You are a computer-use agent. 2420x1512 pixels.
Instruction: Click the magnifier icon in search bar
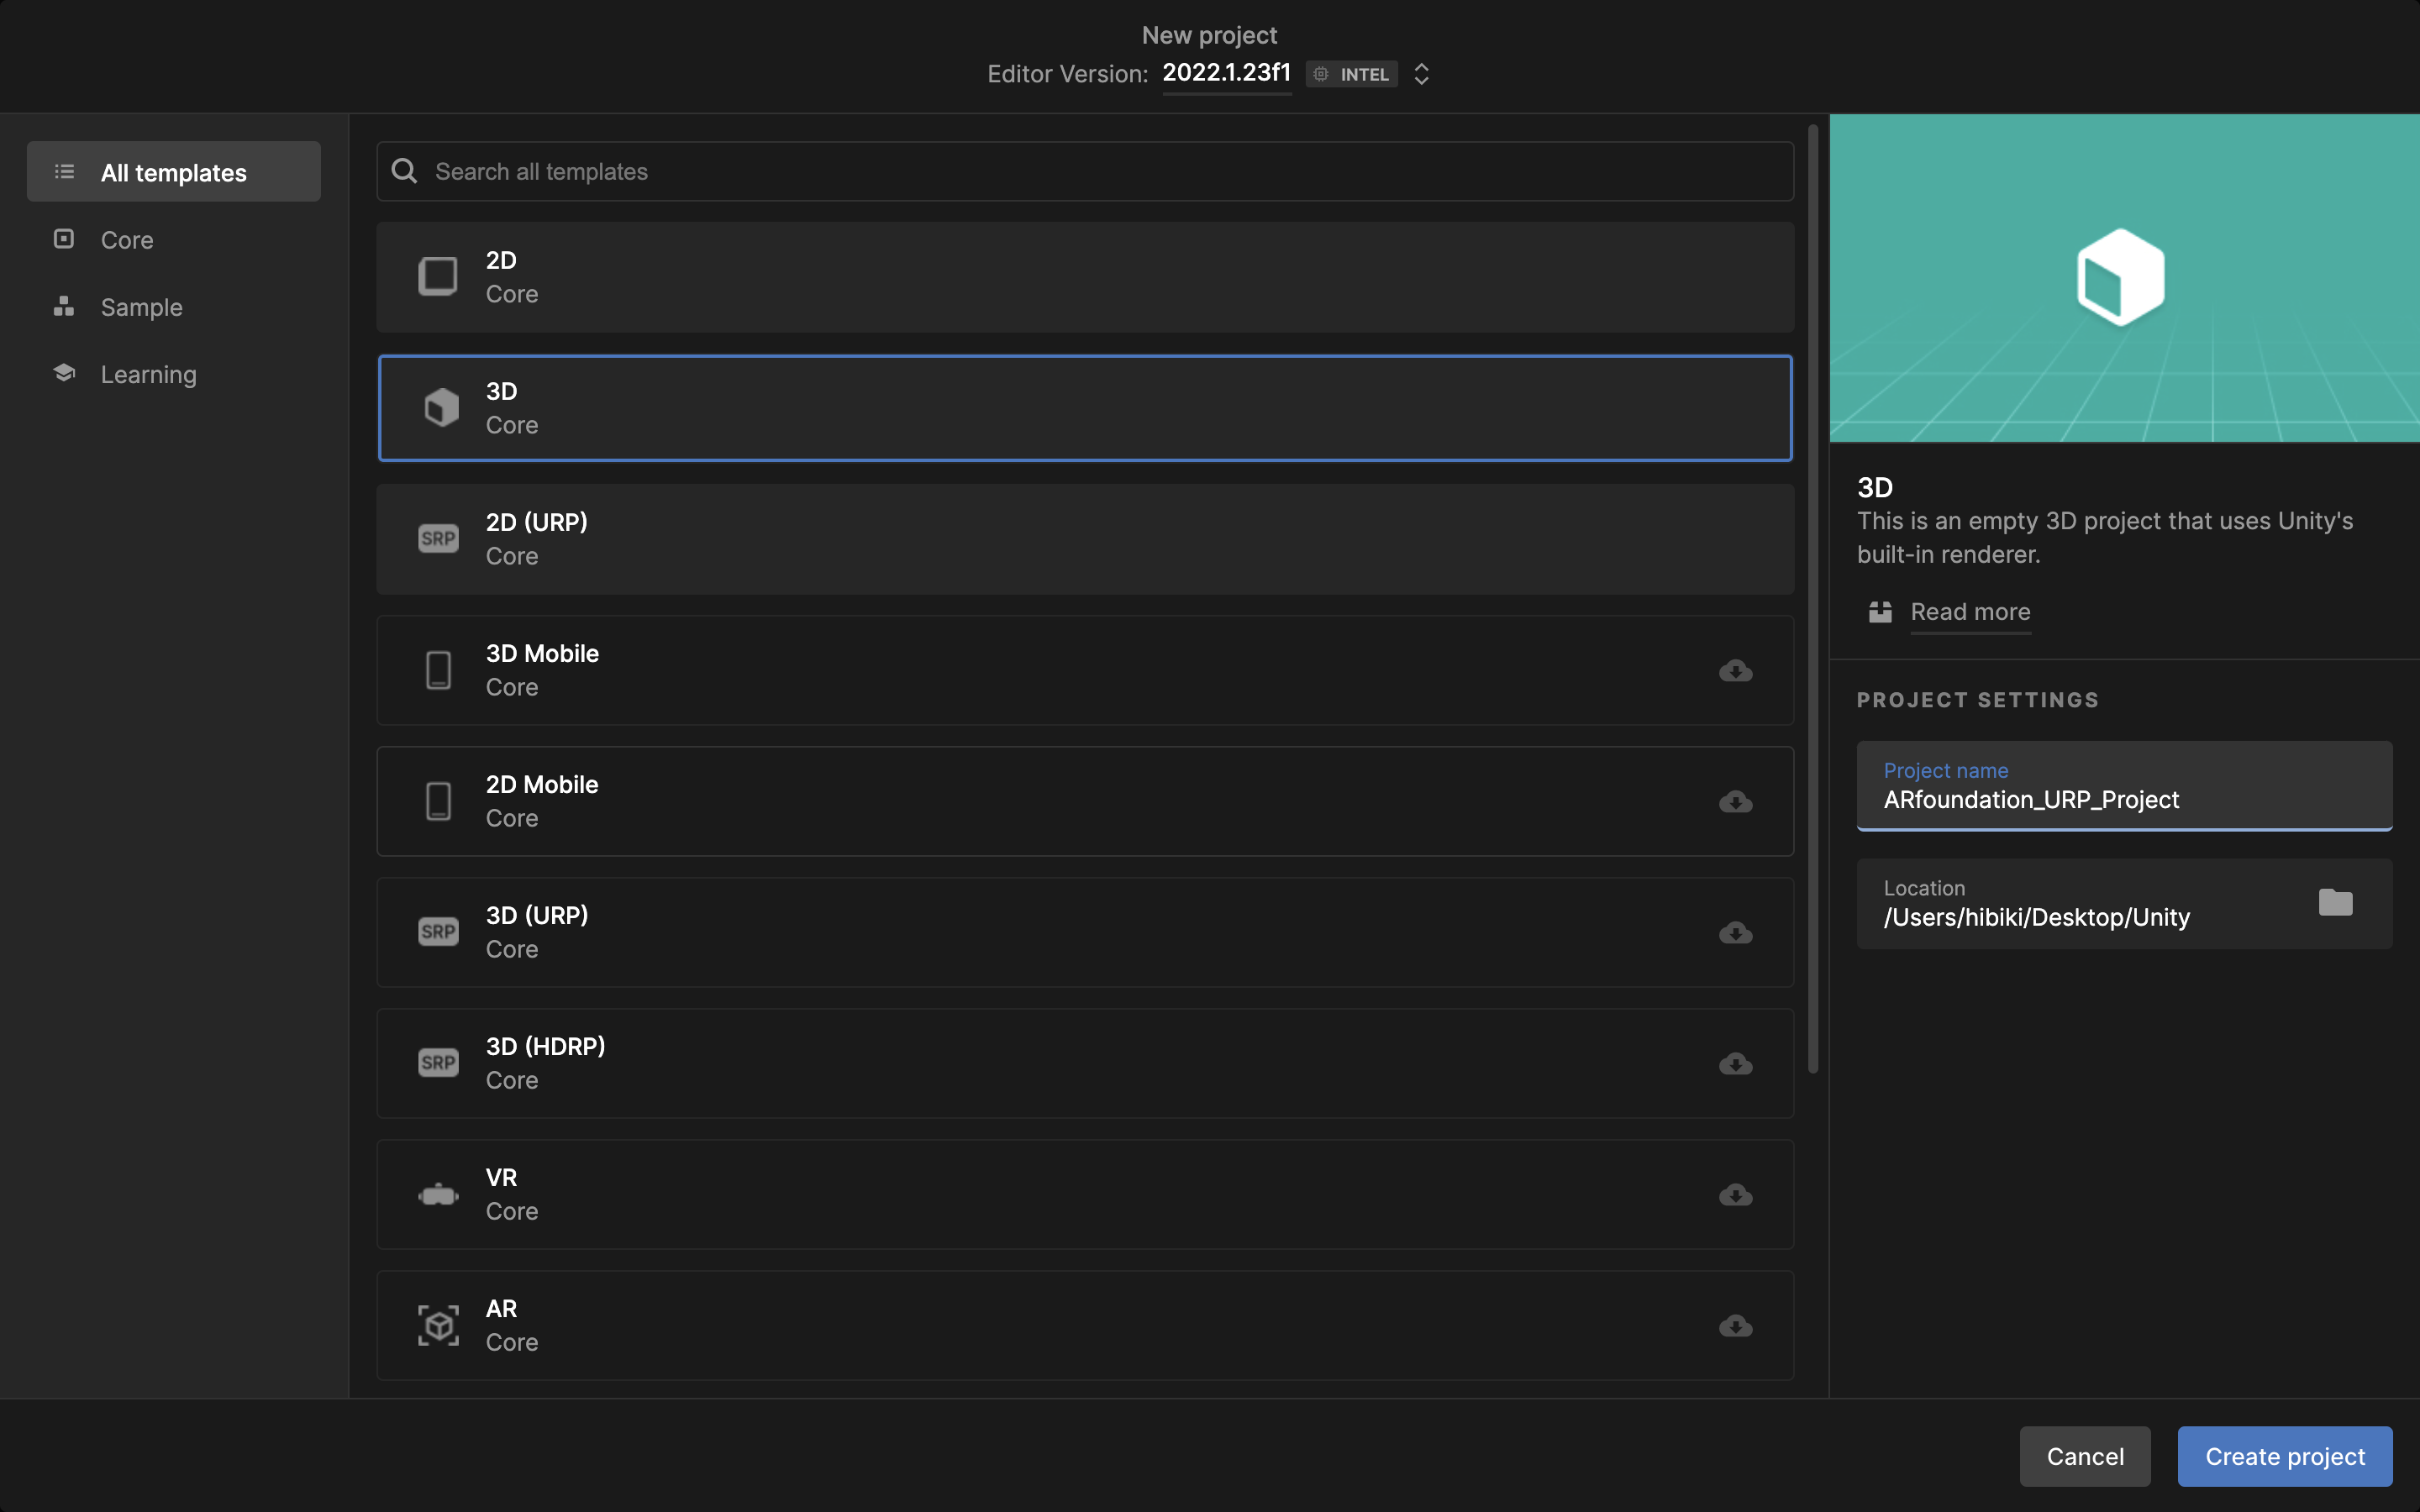coord(404,171)
